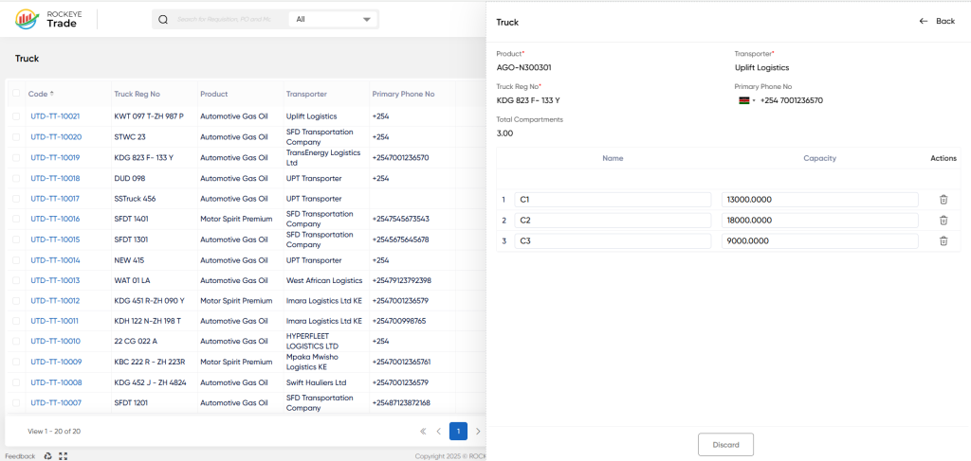
Task: Click the Kenya flag country selector
Action: pos(746,100)
